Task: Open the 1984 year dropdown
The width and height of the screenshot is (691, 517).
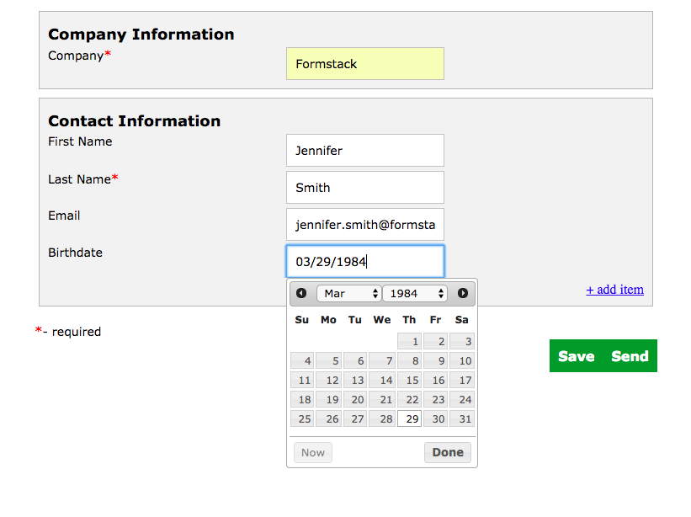Action: pyautogui.click(x=415, y=293)
